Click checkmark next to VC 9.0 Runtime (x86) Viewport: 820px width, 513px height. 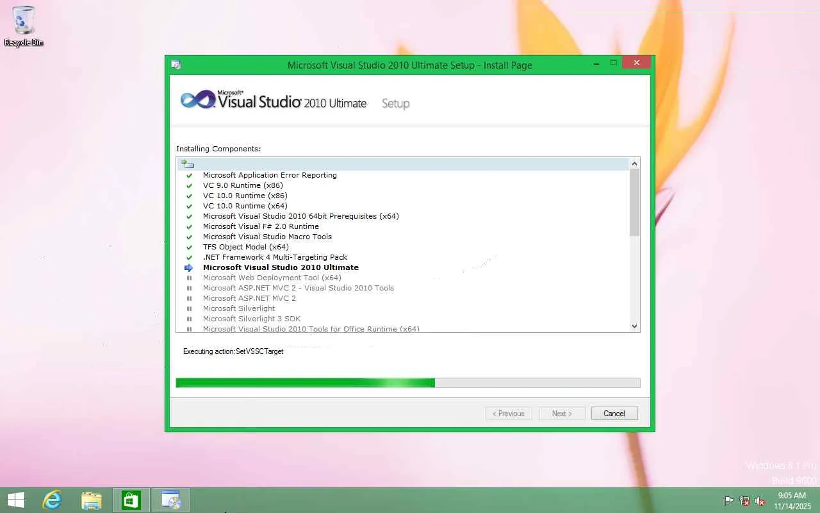point(189,185)
